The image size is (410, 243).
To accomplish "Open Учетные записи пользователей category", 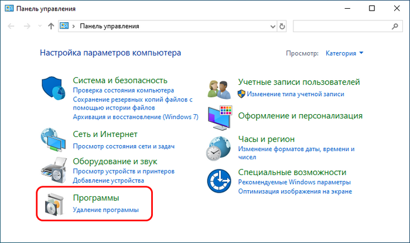I will 299,82.
